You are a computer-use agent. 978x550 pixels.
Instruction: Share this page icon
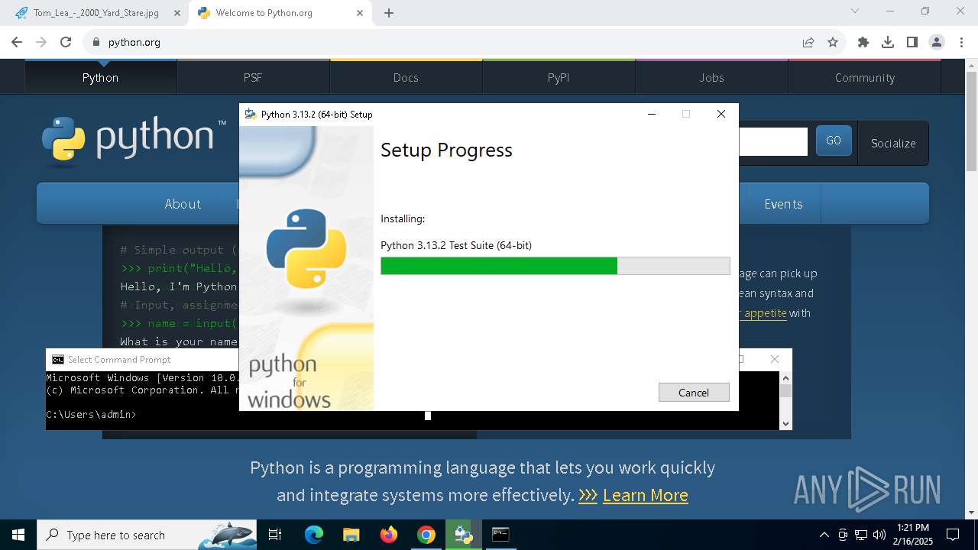808,42
